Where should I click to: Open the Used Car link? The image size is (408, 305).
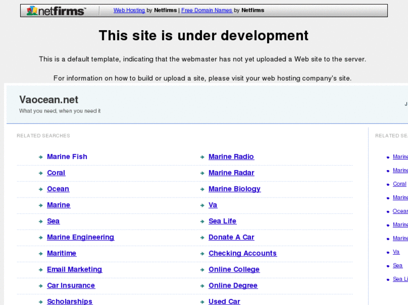pos(224,302)
